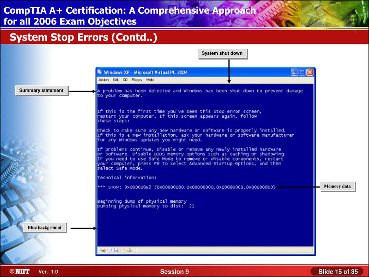The image size is (369, 277).
Task: Click the shared folders status icon
Action: [x=123, y=250]
